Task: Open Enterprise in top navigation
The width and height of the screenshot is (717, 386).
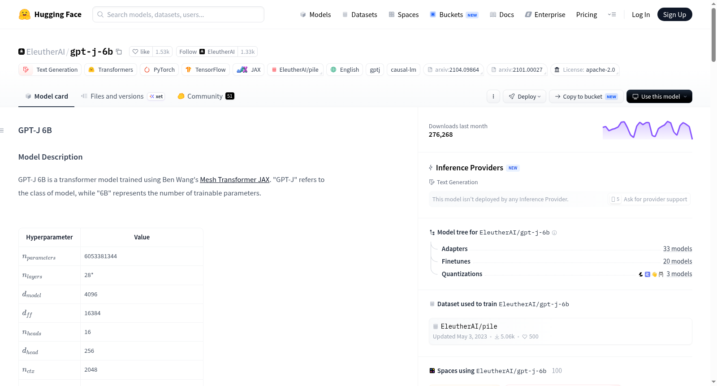Action: 545,14
